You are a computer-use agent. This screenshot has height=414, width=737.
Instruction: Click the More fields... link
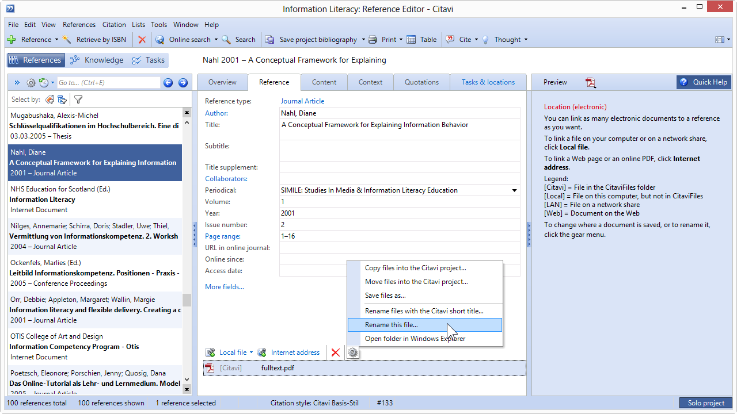pos(225,287)
